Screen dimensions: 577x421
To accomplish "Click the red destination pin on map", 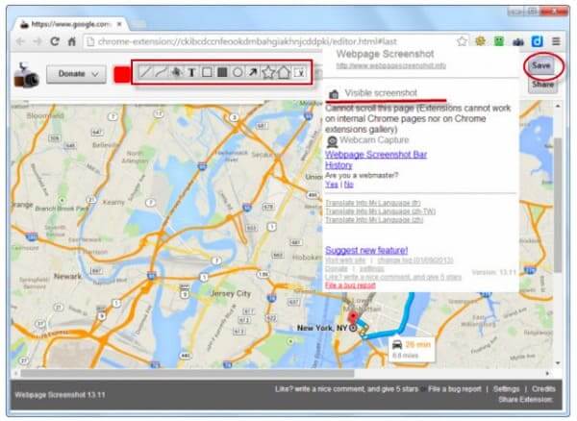I will click(353, 317).
